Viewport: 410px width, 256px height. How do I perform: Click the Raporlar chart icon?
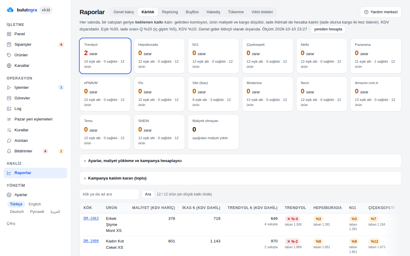(x=9, y=173)
